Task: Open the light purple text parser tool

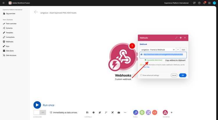Action: click(x=148, y=112)
